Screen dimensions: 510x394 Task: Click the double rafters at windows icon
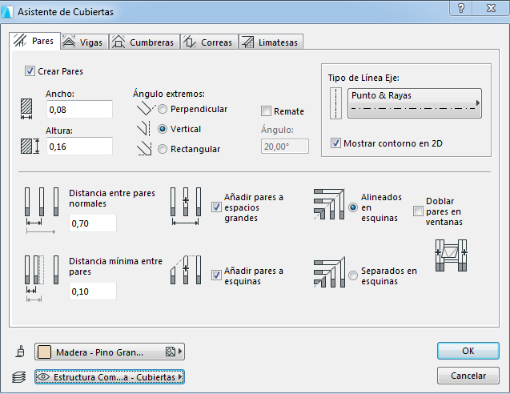click(449, 257)
